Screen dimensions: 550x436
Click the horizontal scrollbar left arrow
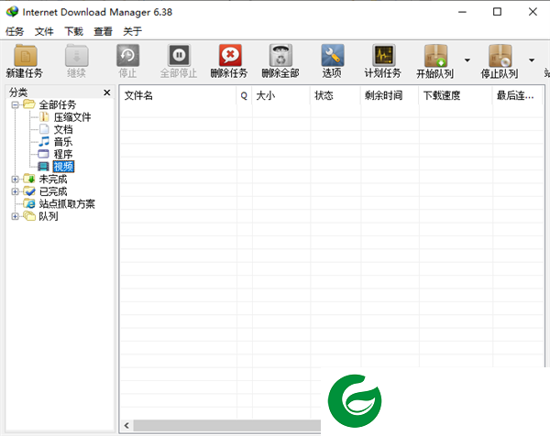coord(126,426)
